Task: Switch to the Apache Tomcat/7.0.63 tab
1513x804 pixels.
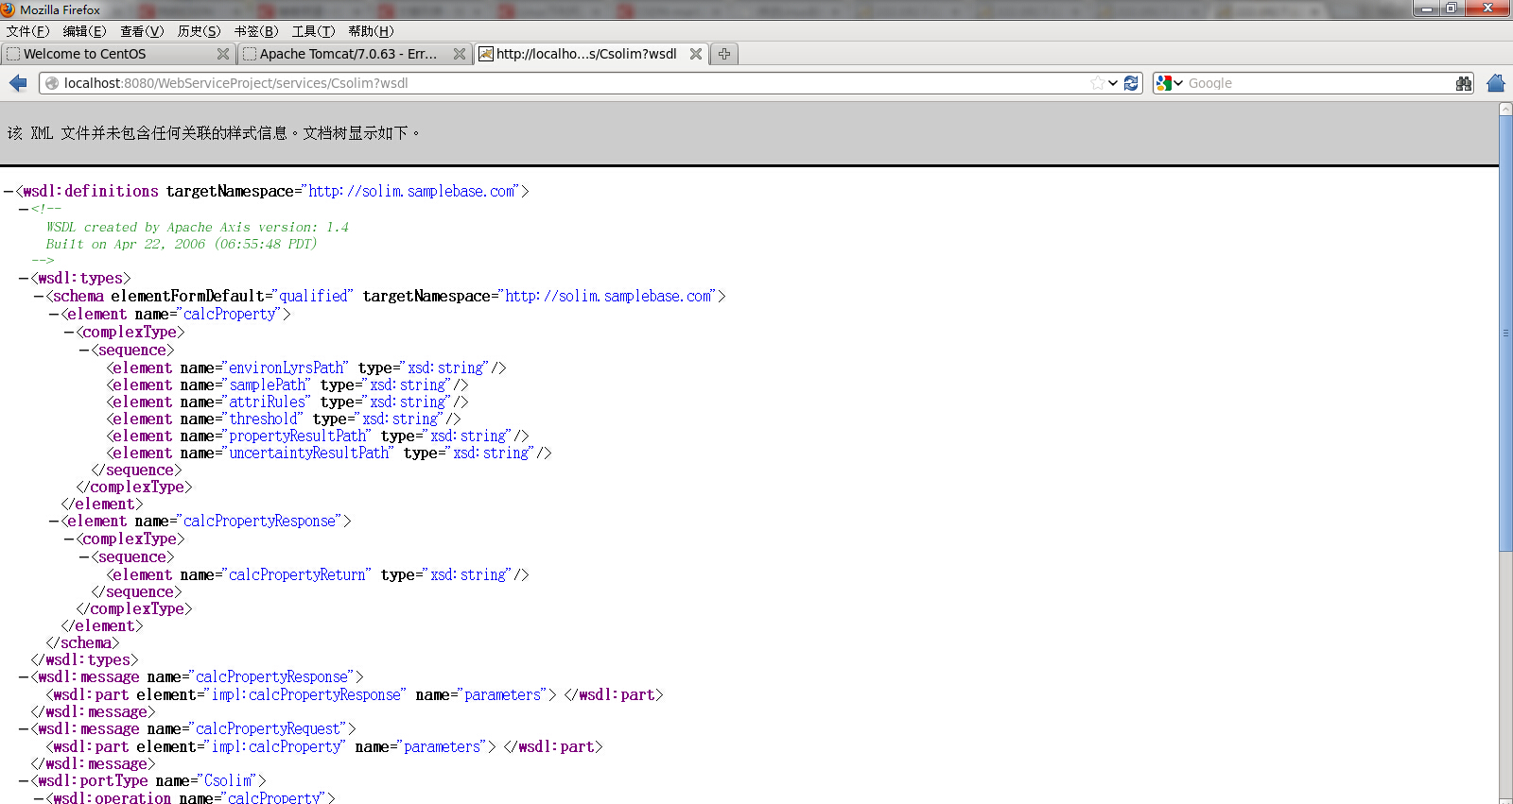Action: tap(354, 54)
